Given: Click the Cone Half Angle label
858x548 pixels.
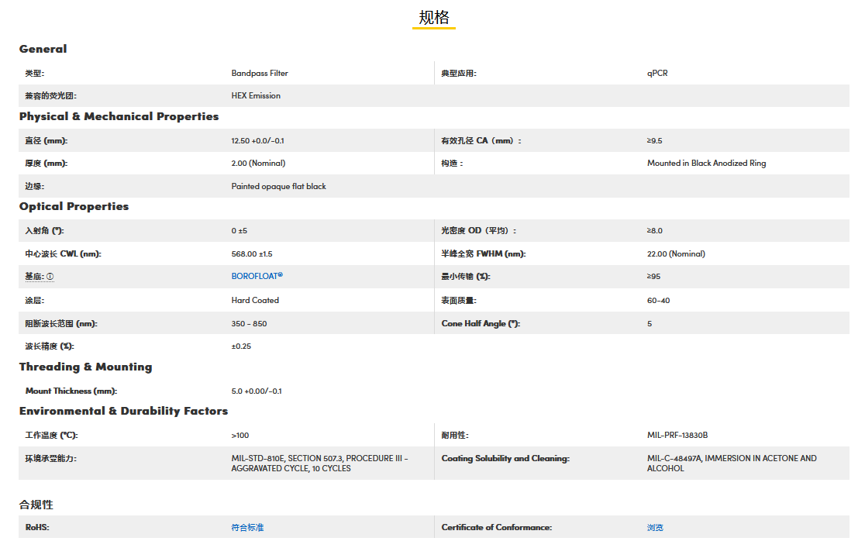Looking at the screenshot, I should 481,323.
